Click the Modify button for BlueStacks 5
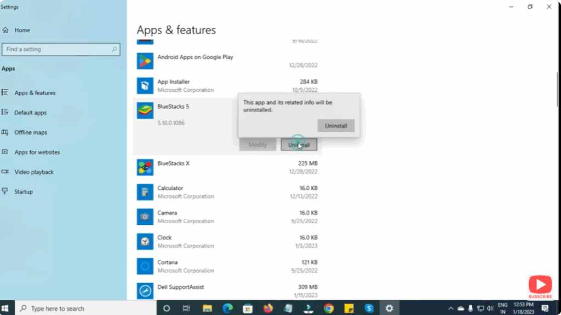561x315 pixels. 257,144
